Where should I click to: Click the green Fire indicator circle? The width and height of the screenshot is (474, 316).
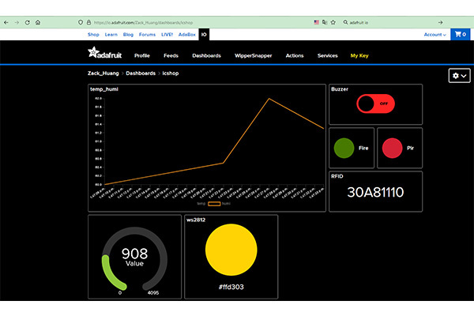tap(344, 148)
